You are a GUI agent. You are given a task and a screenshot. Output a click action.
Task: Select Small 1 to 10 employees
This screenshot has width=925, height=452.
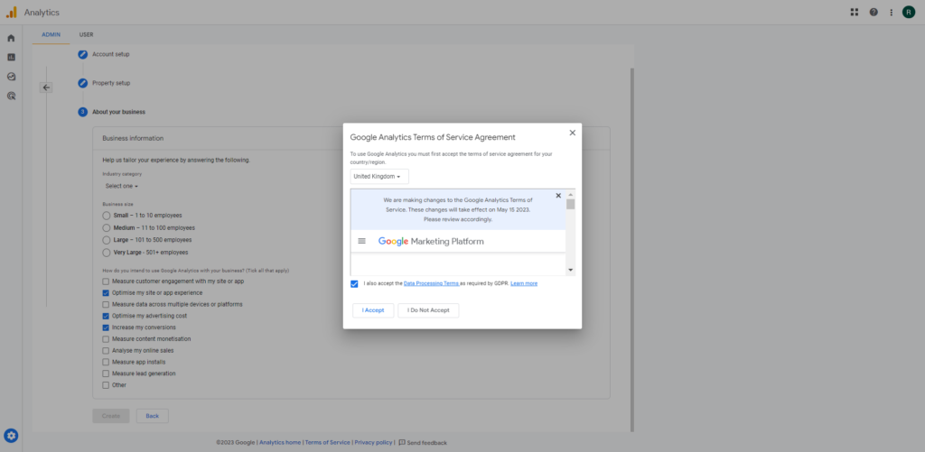click(x=107, y=216)
